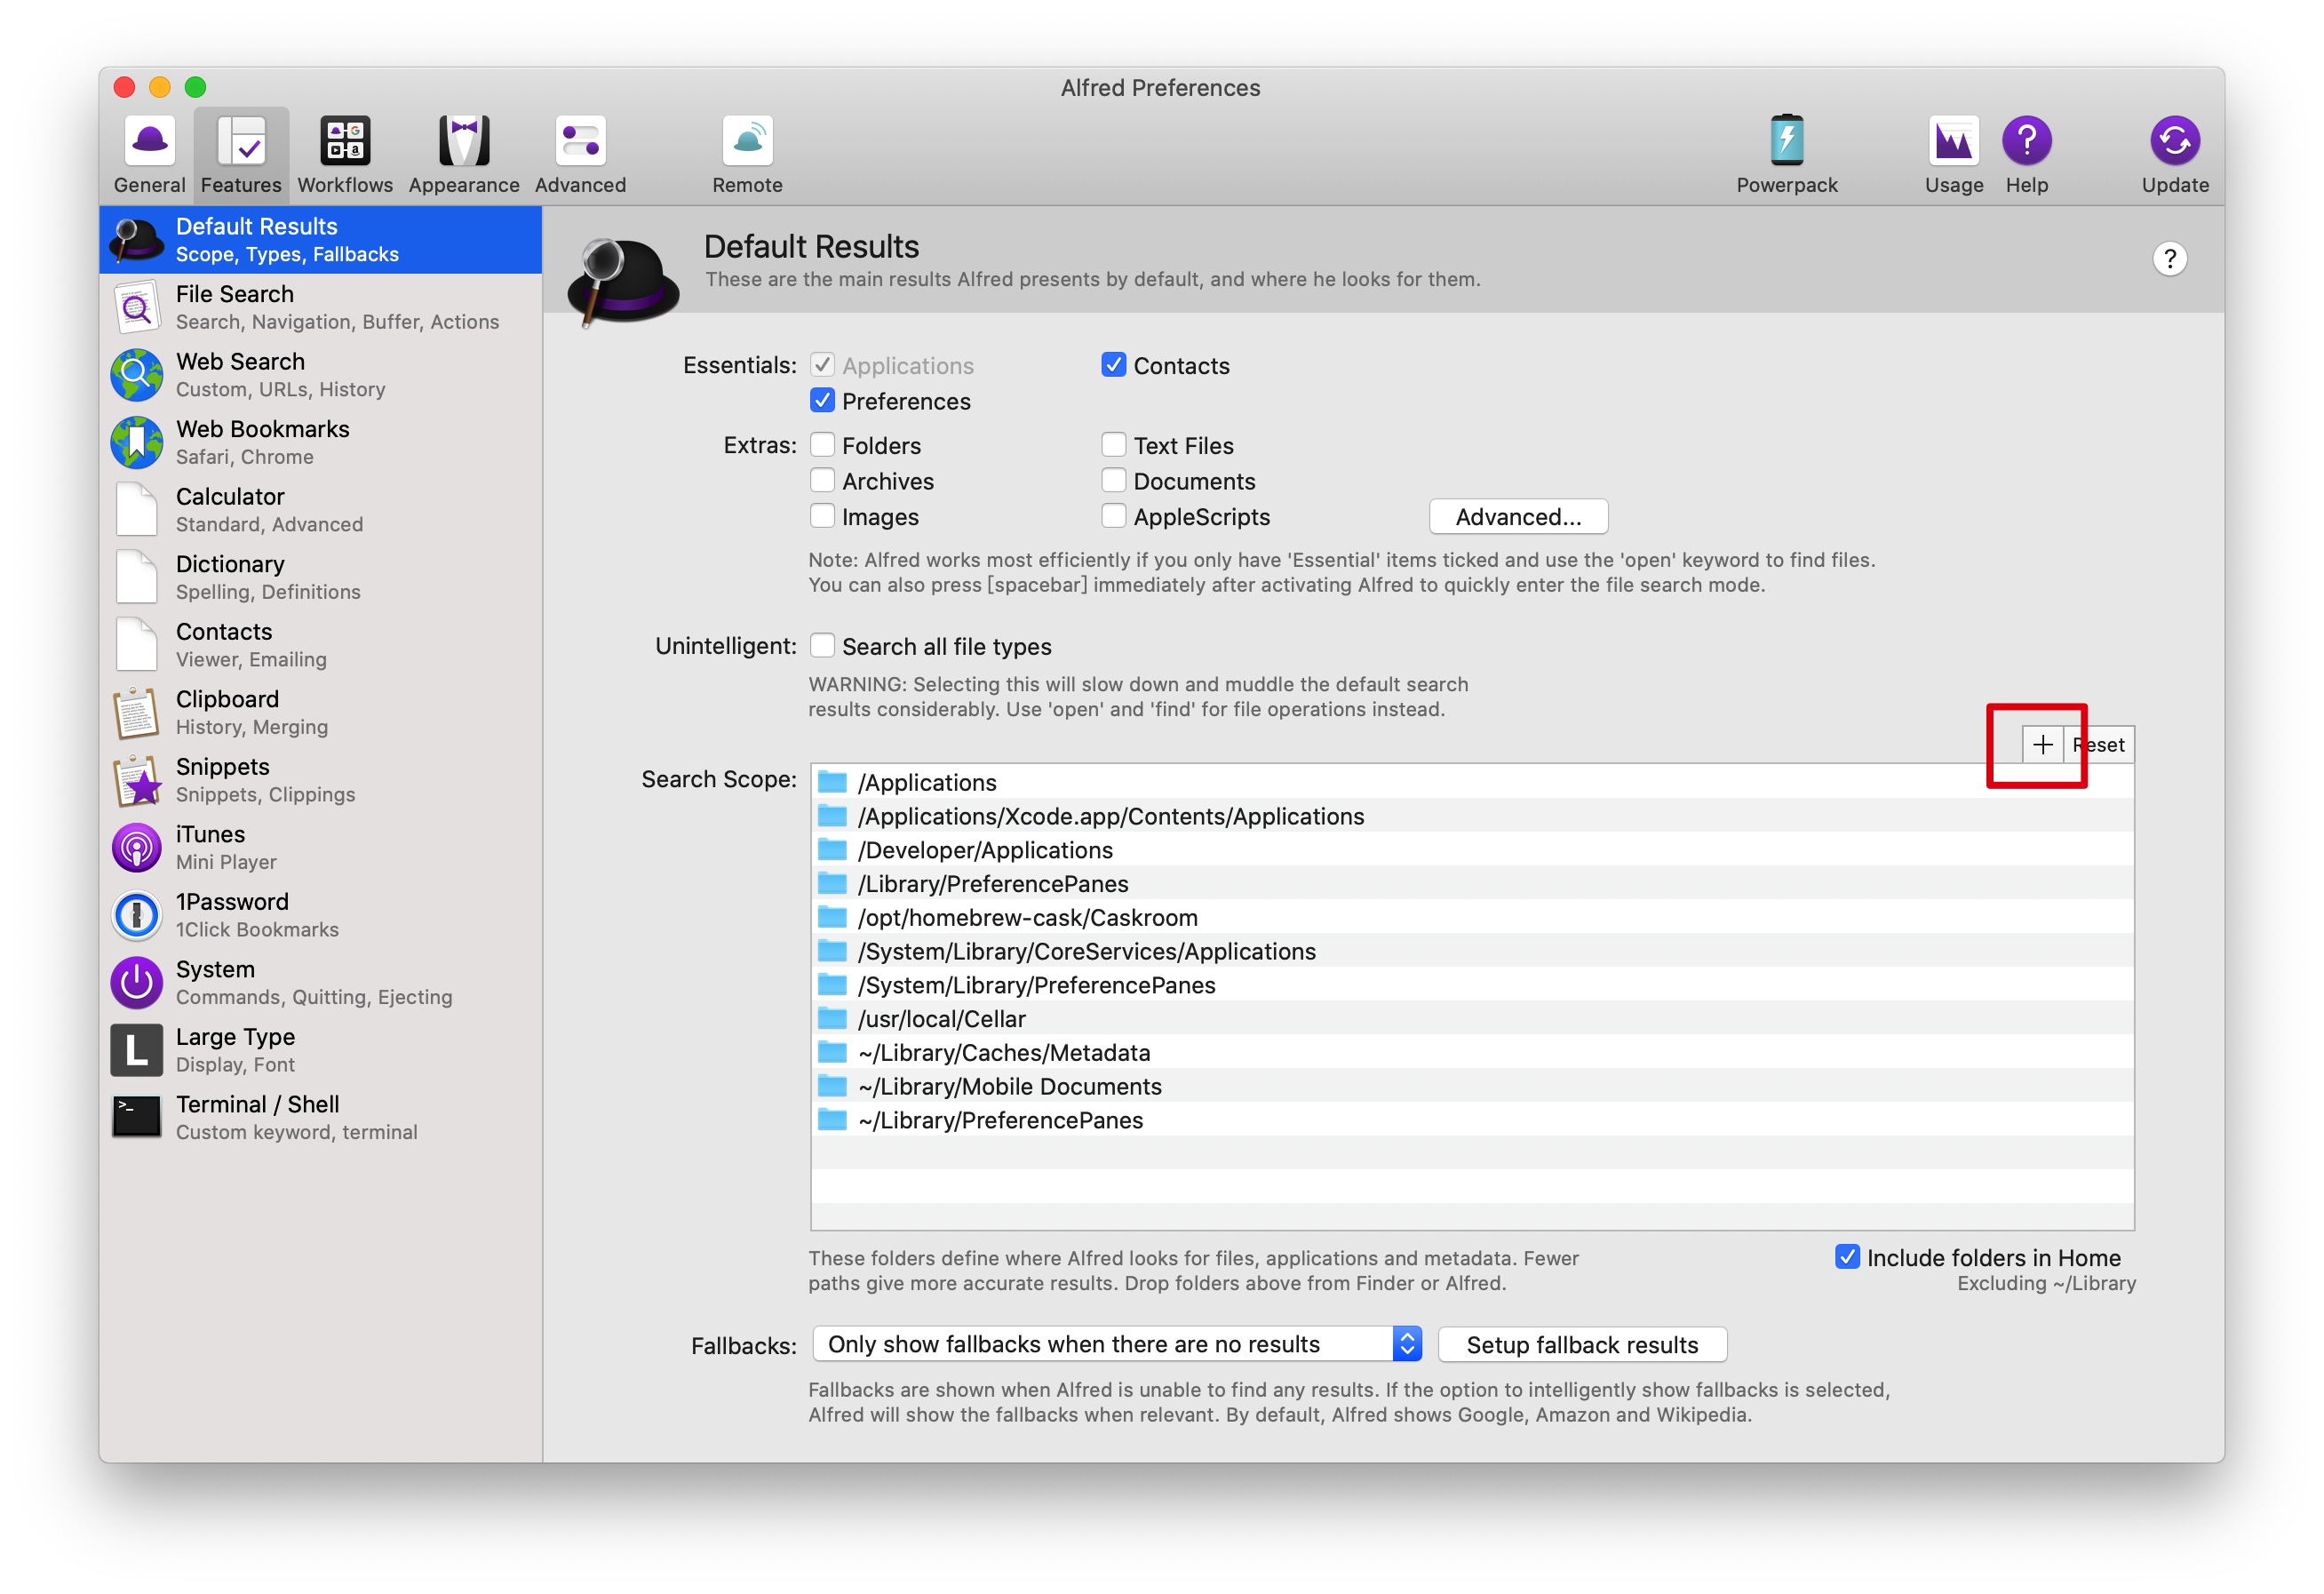Add a folder with the plus button
Image resolution: width=2324 pixels, height=1594 pixels.
pyautogui.click(x=2042, y=744)
